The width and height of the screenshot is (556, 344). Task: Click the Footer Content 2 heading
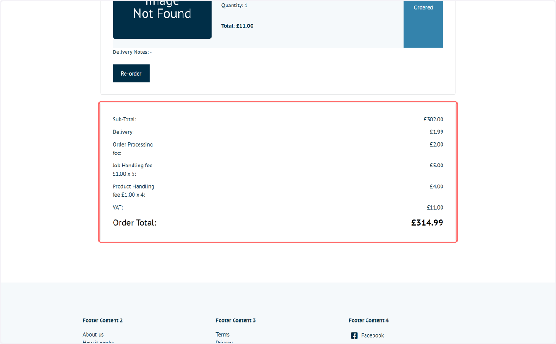coord(103,320)
